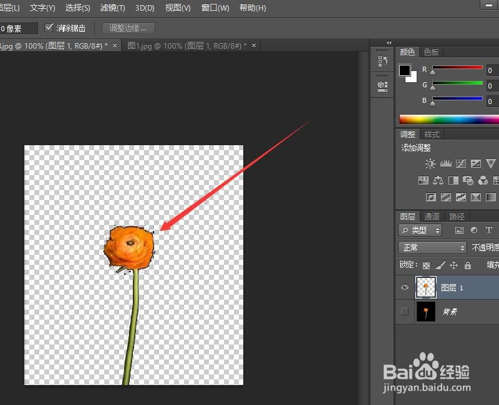Open the 正常 blend mode dropdown
This screenshot has height=405, width=499.
tap(432, 247)
